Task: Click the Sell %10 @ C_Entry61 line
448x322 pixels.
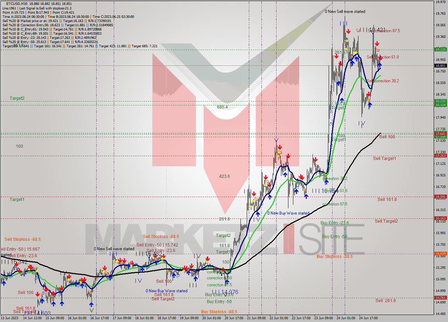Action: pyautogui.click(x=51, y=29)
